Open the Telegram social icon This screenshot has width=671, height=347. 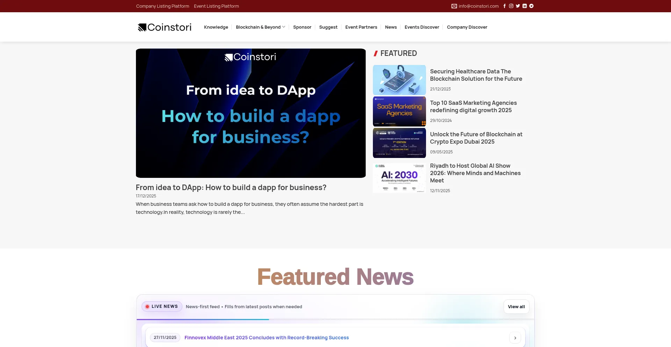[531, 6]
